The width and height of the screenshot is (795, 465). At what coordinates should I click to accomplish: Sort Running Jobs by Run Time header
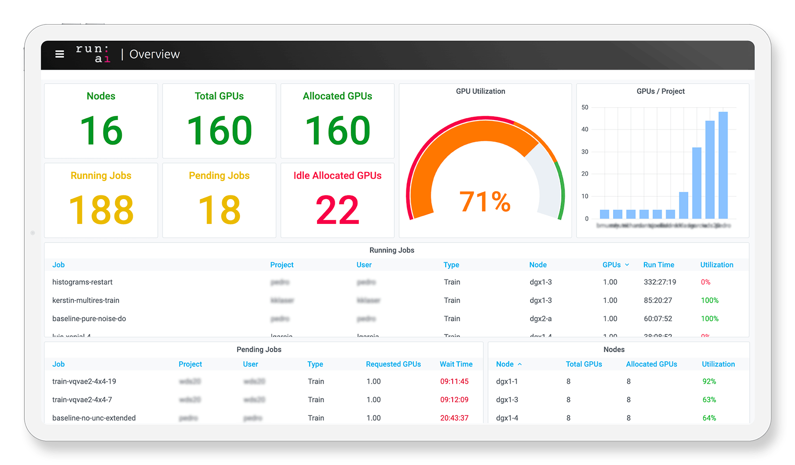tap(658, 265)
